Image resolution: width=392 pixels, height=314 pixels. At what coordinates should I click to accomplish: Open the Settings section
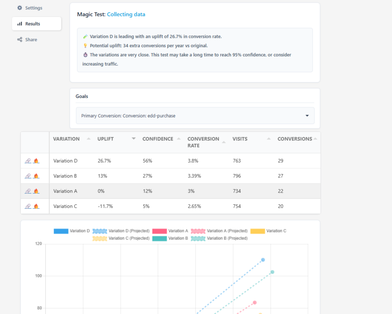[x=29, y=8]
